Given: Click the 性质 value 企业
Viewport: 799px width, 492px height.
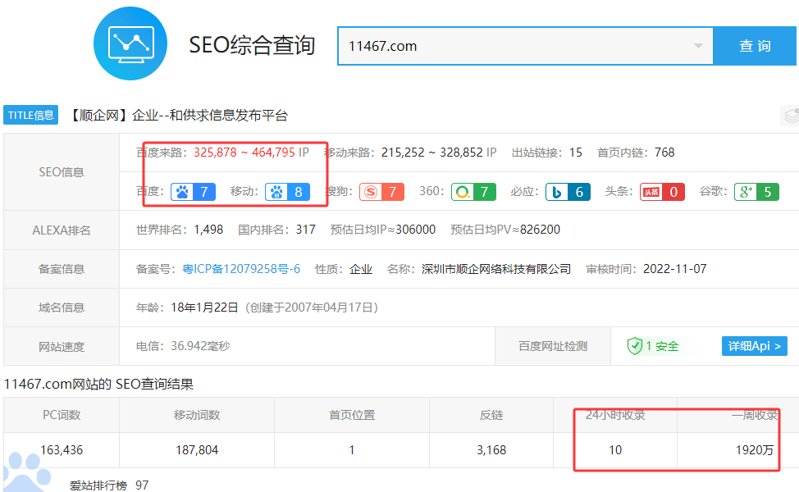Looking at the screenshot, I should point(361,269).
